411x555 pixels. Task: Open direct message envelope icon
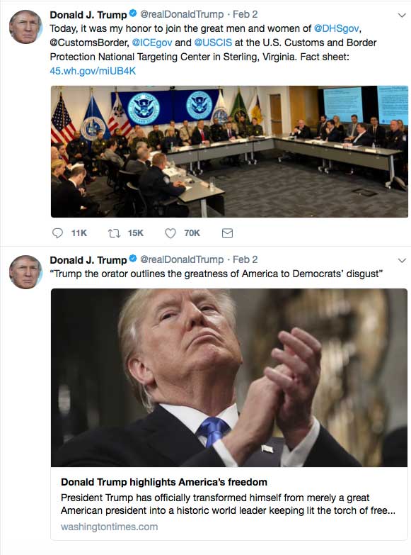click(x=227, y=233)
